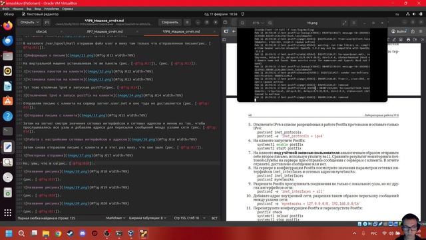This screenshot has height=240, width=426.
Task: Open Windows Start menu
Action: point(9,233)
